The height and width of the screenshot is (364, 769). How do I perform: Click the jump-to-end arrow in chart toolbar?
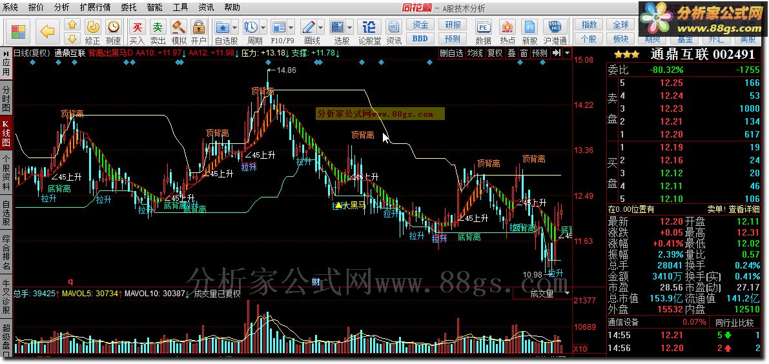click(556, 53)
